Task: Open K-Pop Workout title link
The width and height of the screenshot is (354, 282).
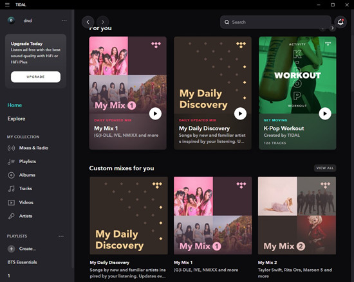Action: (x=284, y=128)
